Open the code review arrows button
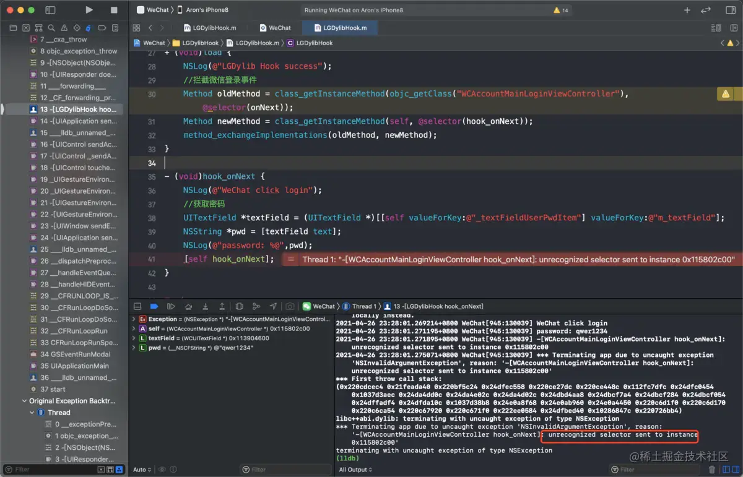Image resolution: width=743 pixels, height=477 pixels. tap(706, 10)
